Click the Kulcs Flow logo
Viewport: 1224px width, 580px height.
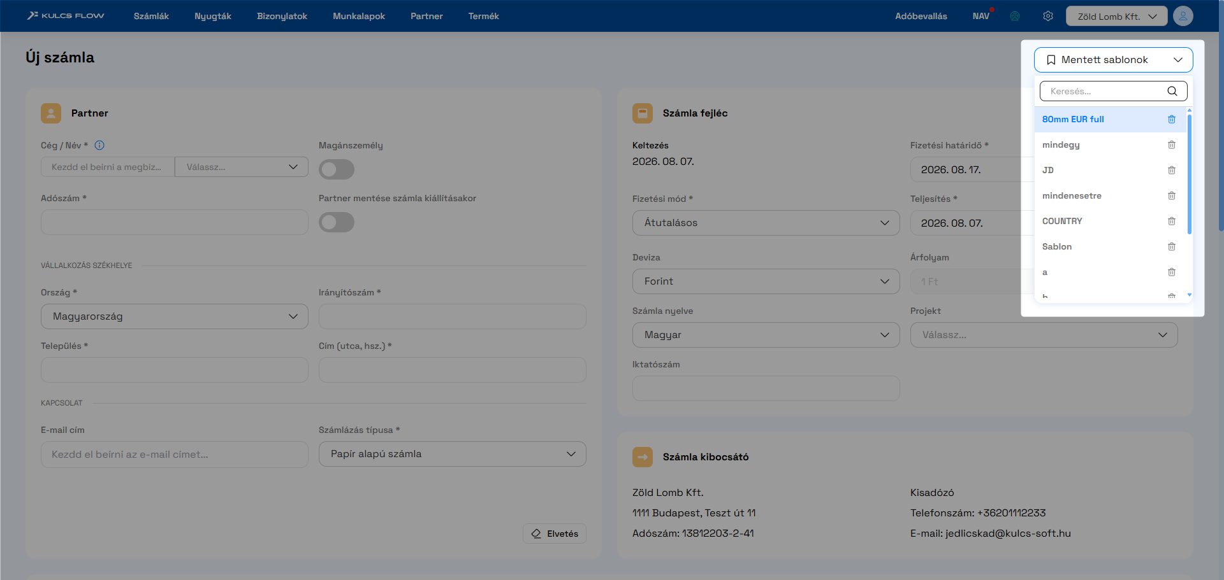[x=66, y=15]
